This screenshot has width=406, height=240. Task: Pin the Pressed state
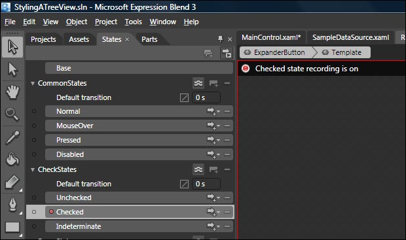tap(34, 140)
